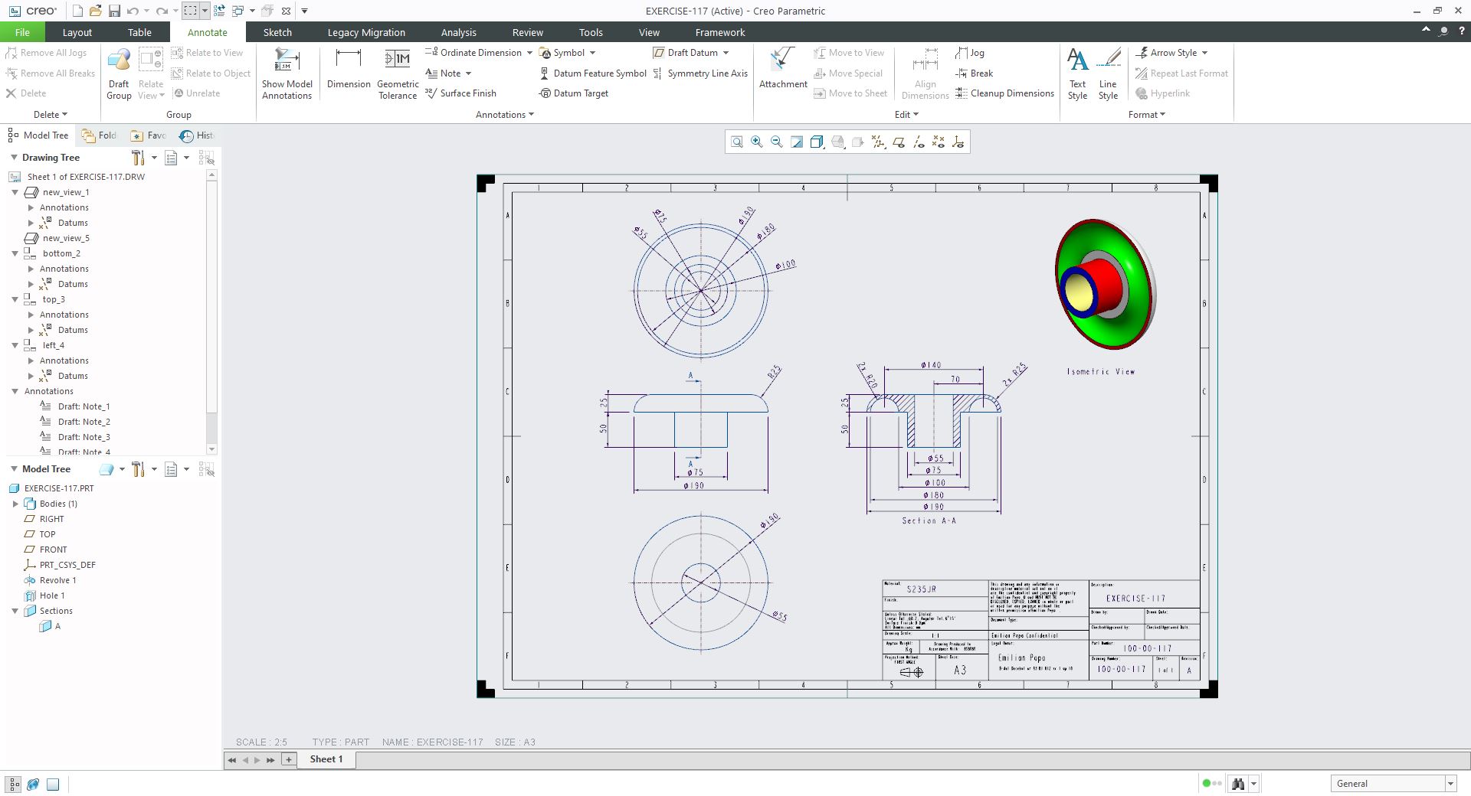
Task: Toggle the navigator panel icon in status bar
Action: (x=14, y=784)
